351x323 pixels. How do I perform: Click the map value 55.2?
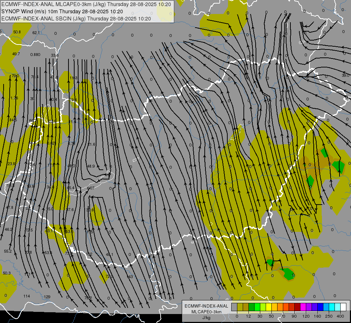coord(8,252)
